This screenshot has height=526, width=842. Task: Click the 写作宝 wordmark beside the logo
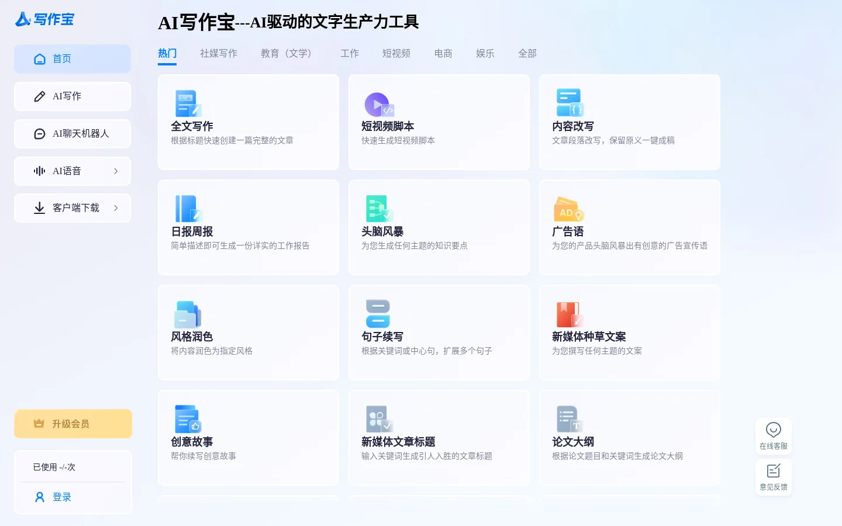pos(54,19)
